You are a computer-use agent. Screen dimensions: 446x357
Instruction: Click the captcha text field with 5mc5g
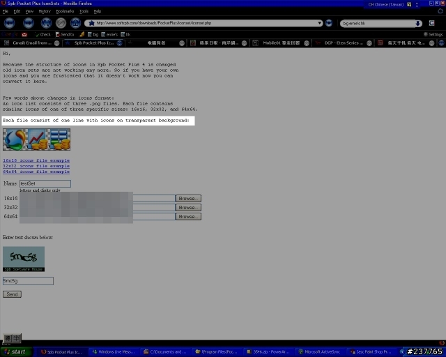(28, 281)
